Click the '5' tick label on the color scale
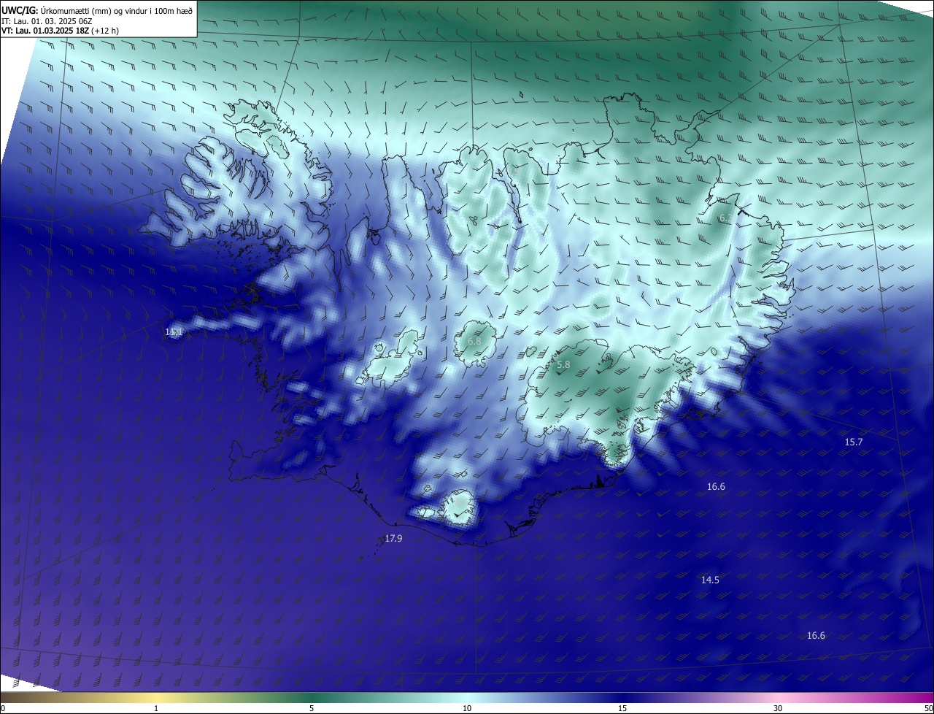The height and width of the screenshot is (714, 934). (x=312, y=708)
